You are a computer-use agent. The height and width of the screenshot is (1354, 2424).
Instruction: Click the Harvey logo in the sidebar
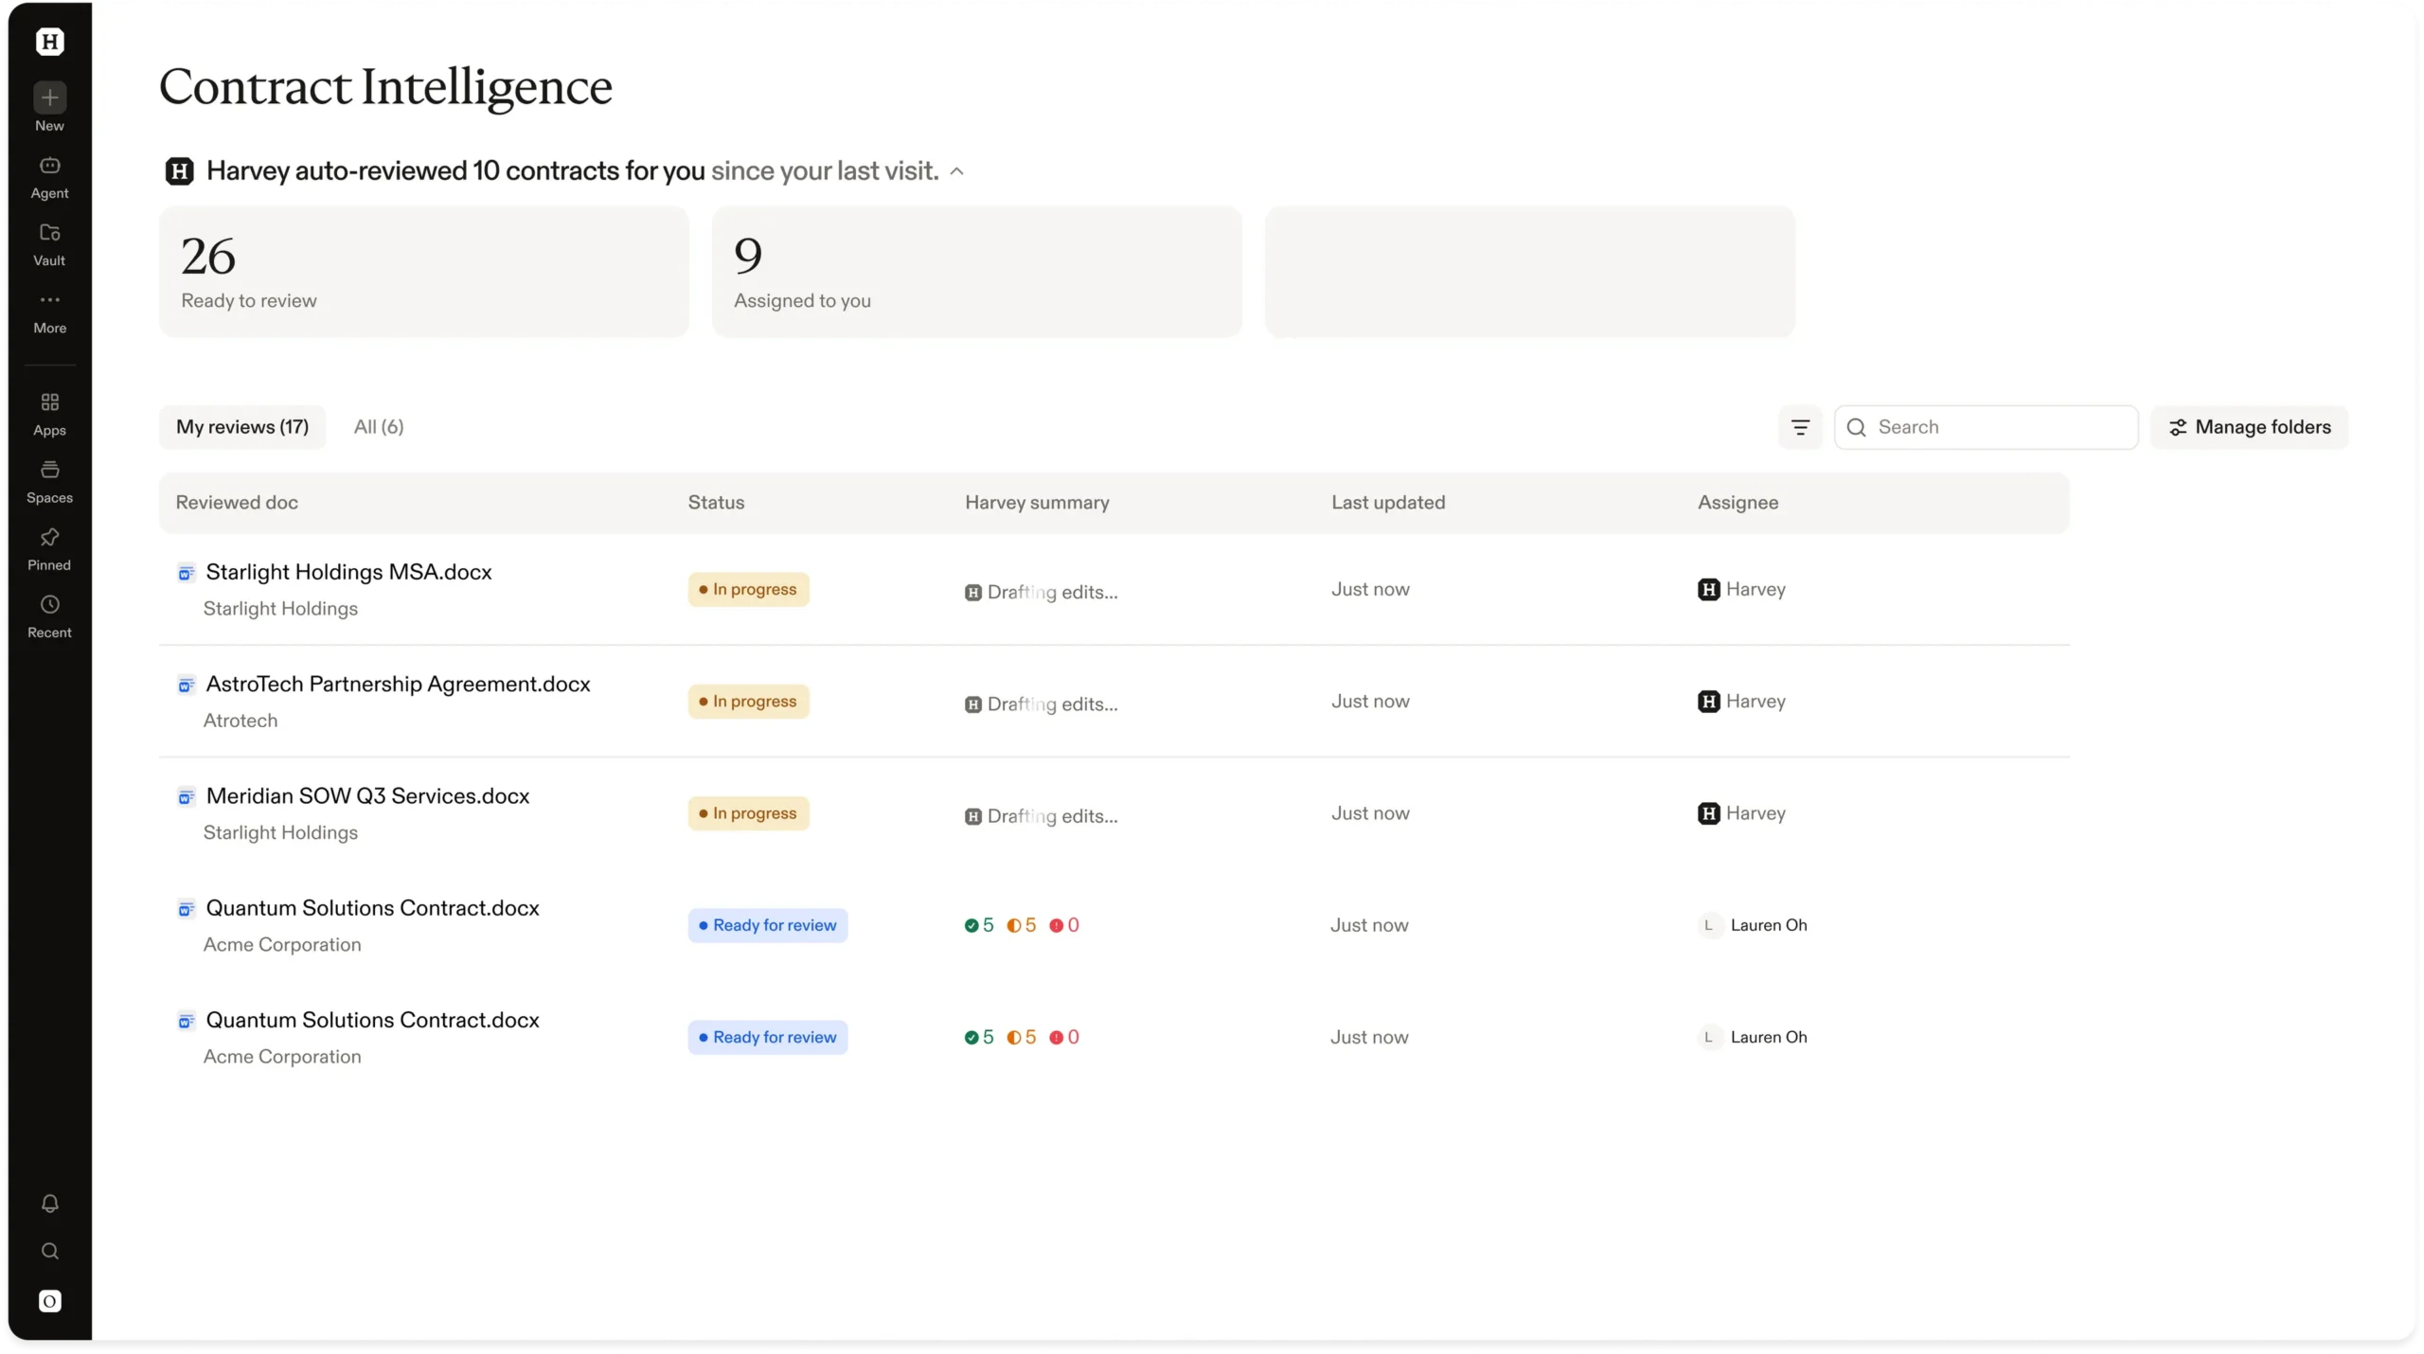pos(49,42)
